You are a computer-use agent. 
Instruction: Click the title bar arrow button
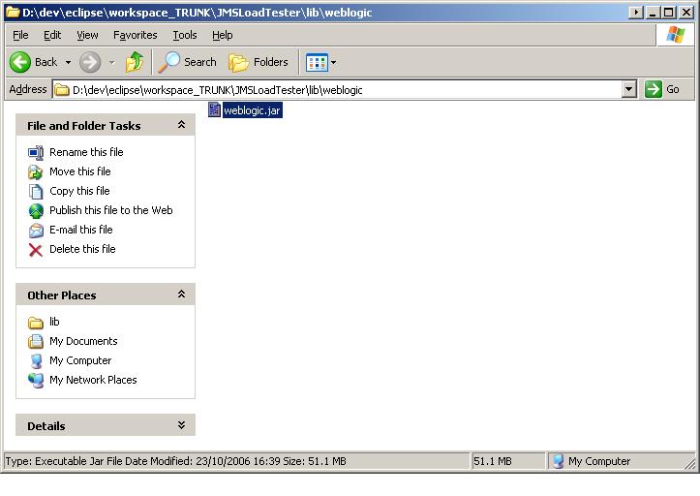point(635,12)
